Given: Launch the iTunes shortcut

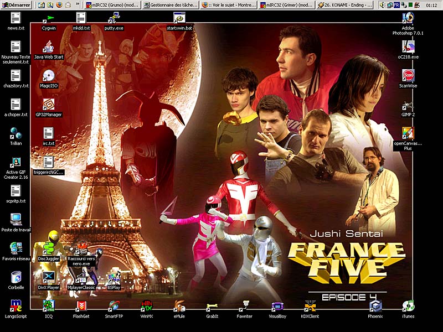Looking at the screenshot, I should [408, 309].
